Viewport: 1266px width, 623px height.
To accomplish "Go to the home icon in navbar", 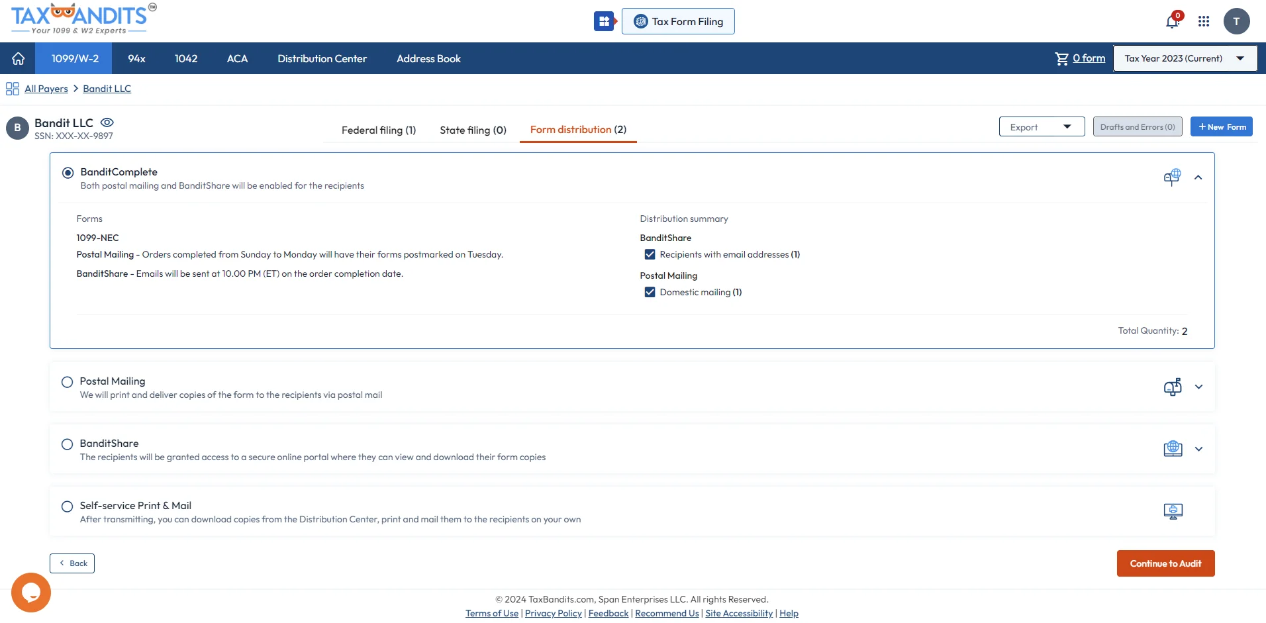I will tap(18, 58).
